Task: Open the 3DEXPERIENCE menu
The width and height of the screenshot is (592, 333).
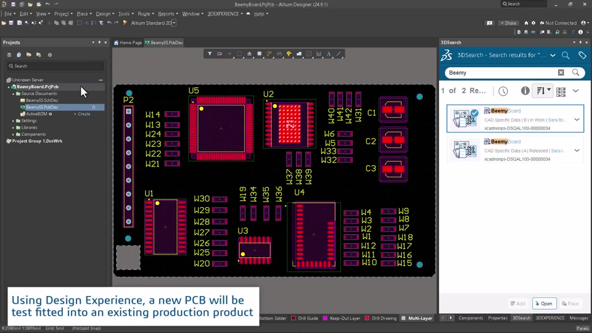Action: coord(225,14)
